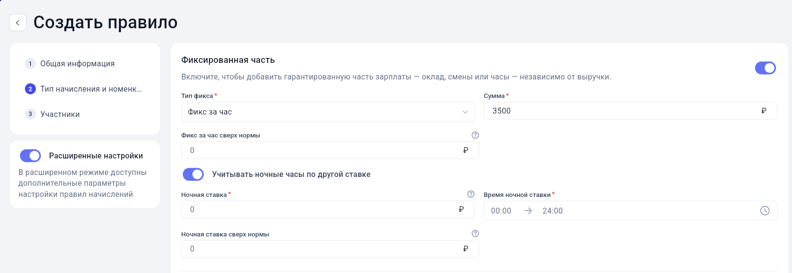Click Фиксированная часть section title
The width and height of the screenshot is (792, 273).
(228, 60)
